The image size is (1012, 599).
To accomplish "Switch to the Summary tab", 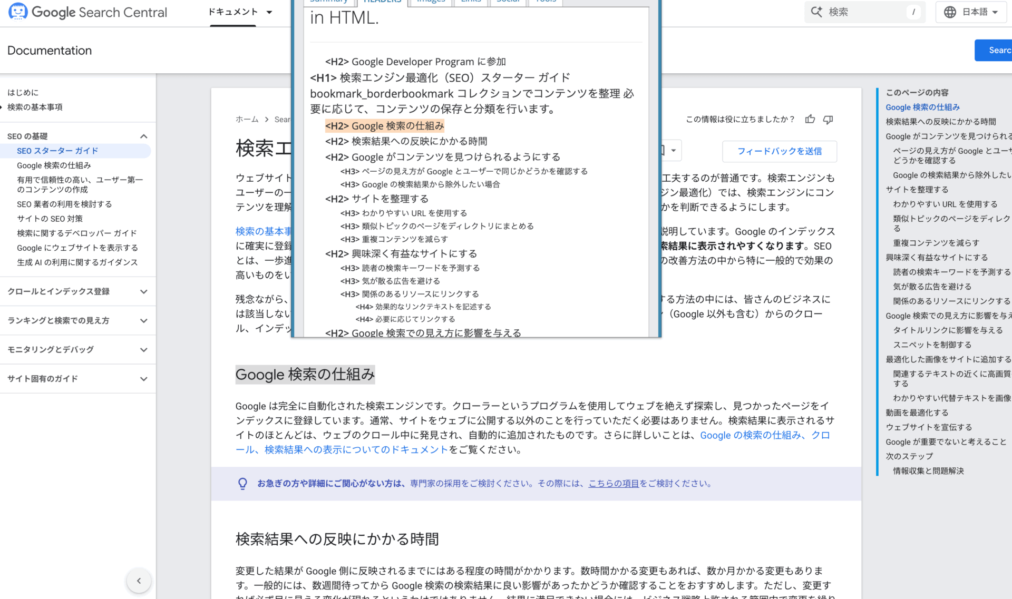I will (x=329, y=2).
